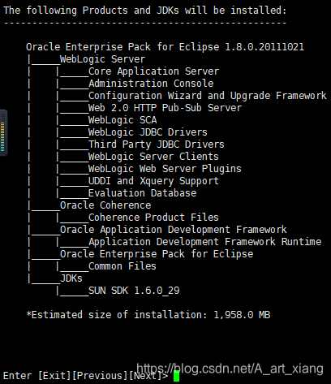
Task: Click the '[Exit]' option in the prompt
Action: pos(54,376)
